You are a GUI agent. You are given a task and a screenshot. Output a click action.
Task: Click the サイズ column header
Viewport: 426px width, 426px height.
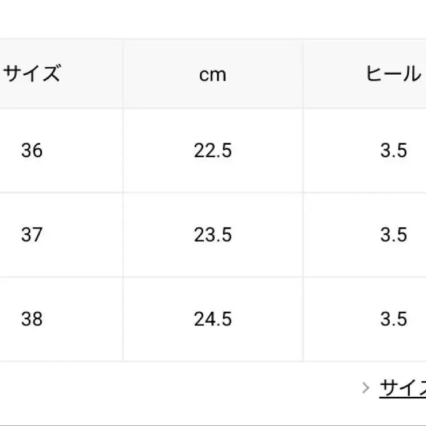pyautogui.click(x=32, y=74)
